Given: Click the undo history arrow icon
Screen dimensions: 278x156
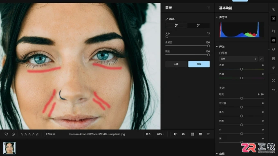Looking at the screenshot, I should tap(274, 90).
